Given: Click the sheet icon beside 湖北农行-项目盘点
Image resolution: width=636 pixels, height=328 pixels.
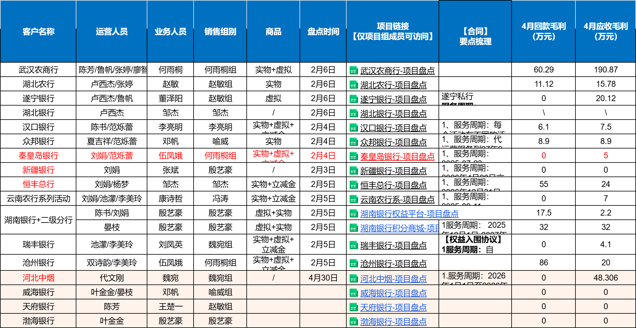Looking at the screenshot, I should click(x=353, y=85).
